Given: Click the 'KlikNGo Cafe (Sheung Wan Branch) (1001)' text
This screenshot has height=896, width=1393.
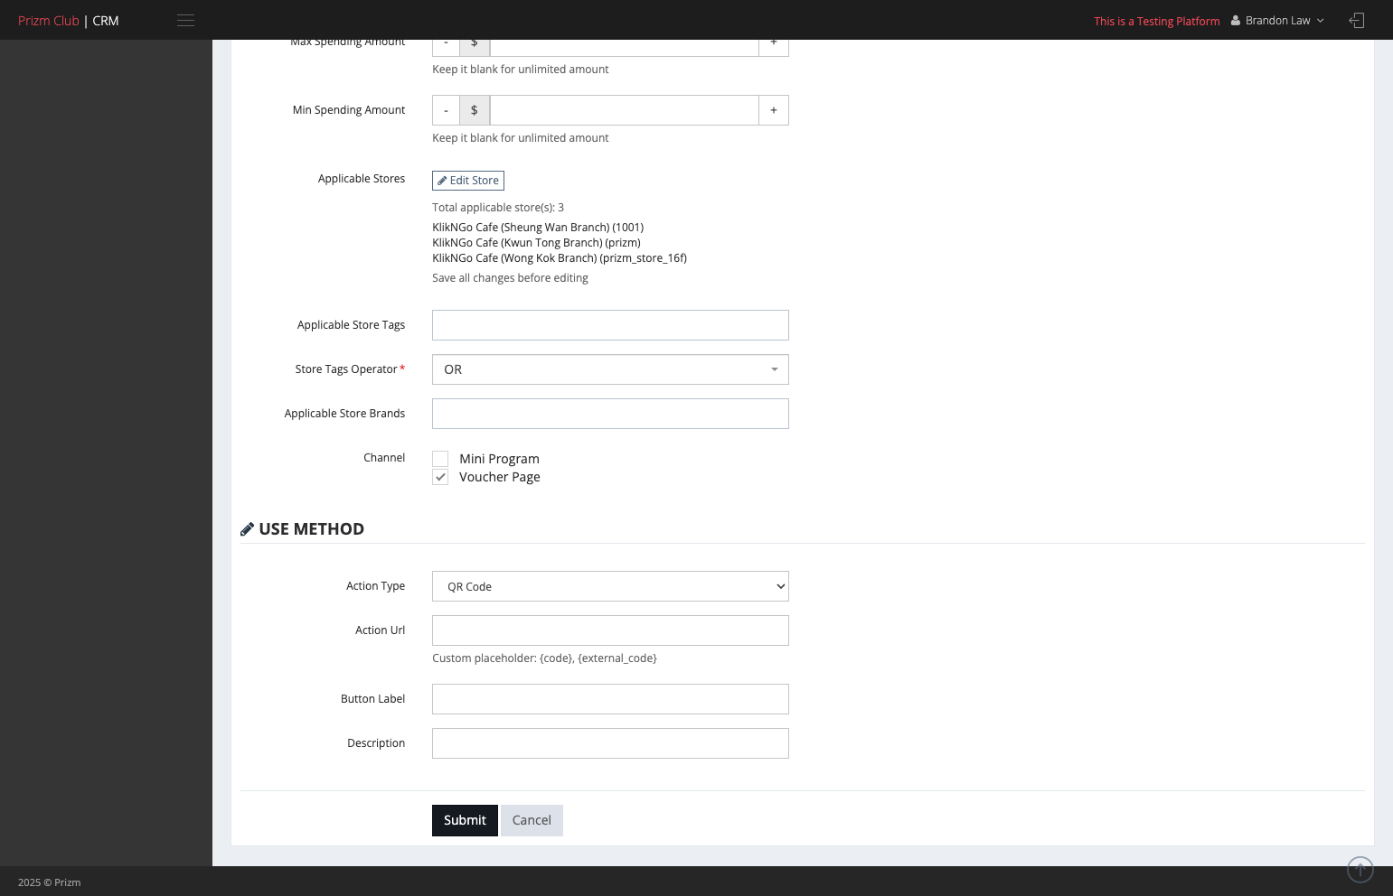Looking at the screenshot, I should [x=538, y=228].
